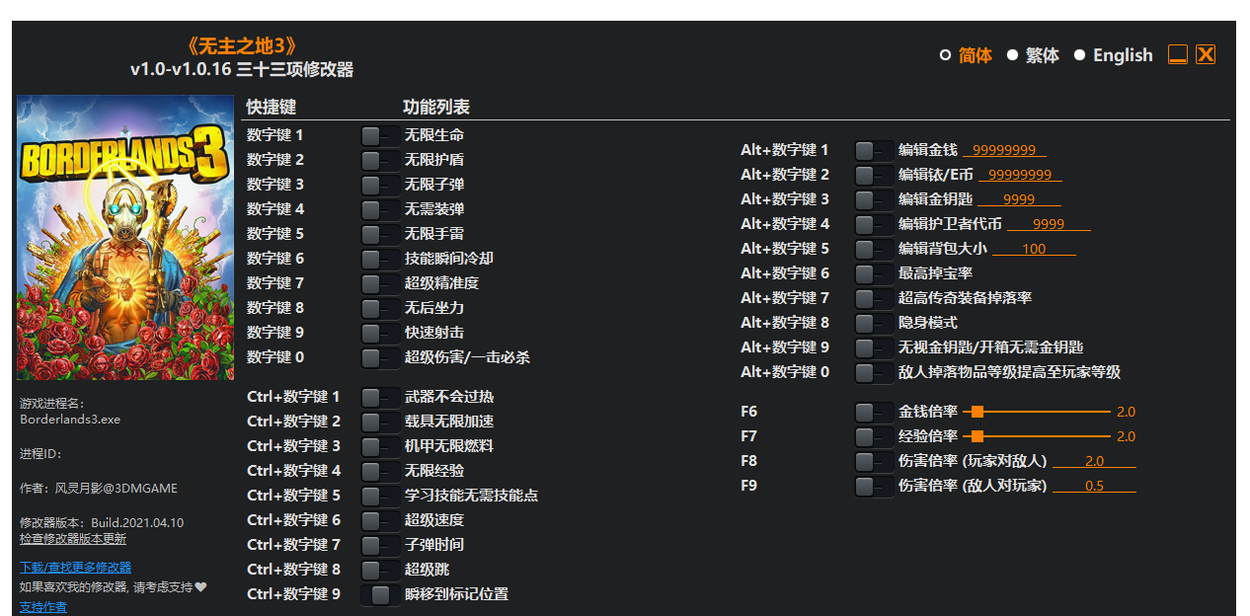Toggle 超级伤害/一击必杀 switch
The image size is (1250, 616).
(x=380, y=357)
